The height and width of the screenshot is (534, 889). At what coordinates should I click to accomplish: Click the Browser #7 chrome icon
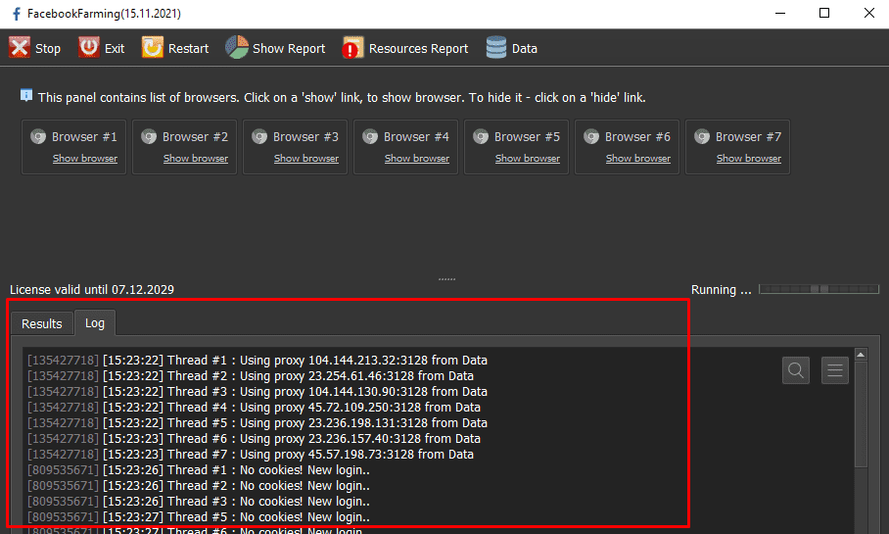701,137
